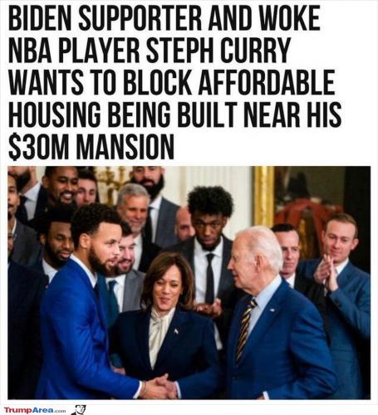Open the group photo thumbnail
The width and height of the screenshot is (378, 415).
[x=189, y=282]
